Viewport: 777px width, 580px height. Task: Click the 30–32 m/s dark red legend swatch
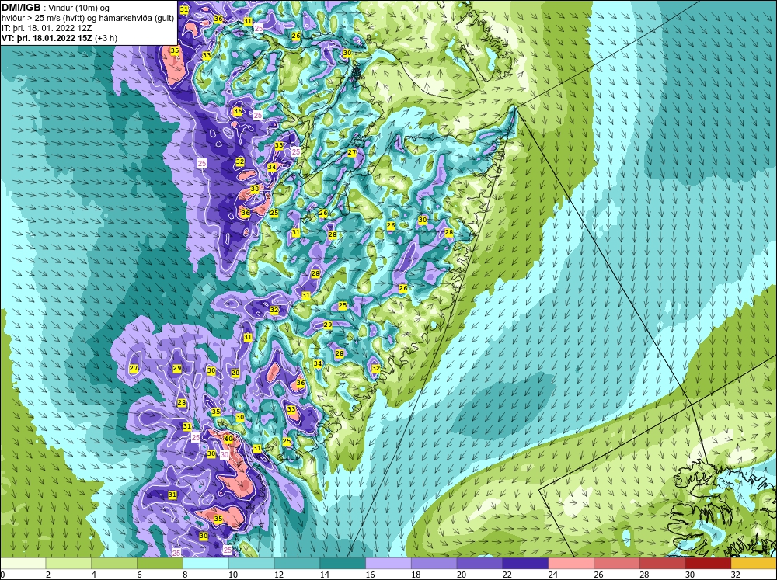pos(708,563)
